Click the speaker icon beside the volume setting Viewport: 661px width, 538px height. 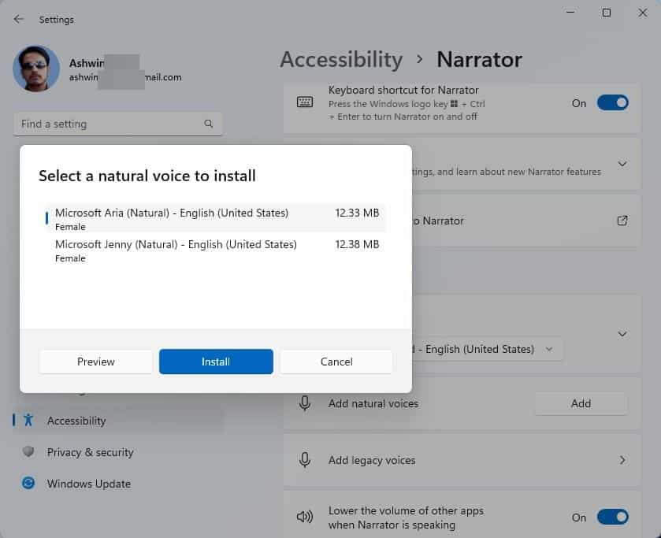point(305,517)
